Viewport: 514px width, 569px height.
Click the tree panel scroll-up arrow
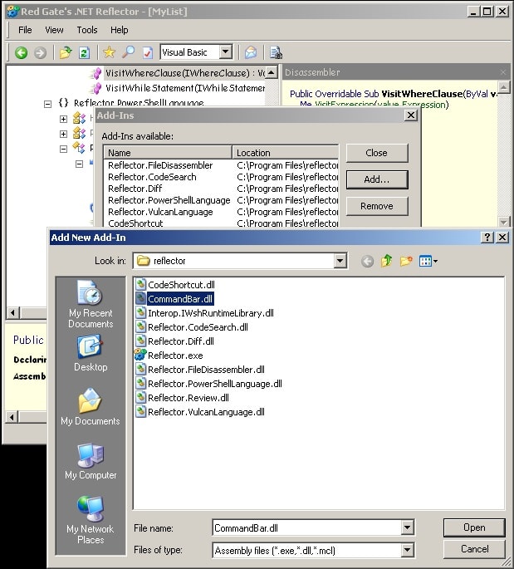(x=272, y=71)
